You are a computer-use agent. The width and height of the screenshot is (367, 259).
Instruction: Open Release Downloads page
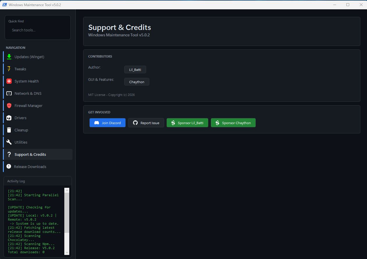click(x=38, y=167)
